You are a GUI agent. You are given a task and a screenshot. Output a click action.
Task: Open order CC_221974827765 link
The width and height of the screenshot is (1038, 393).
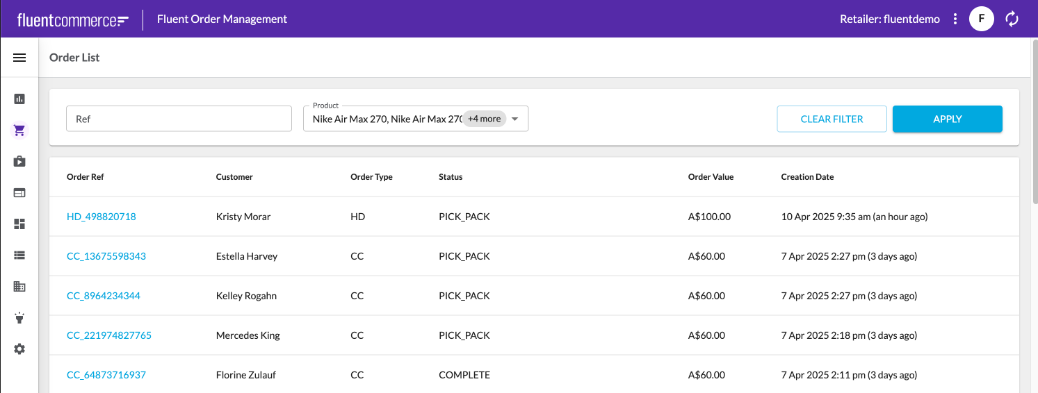coord(109,335)
